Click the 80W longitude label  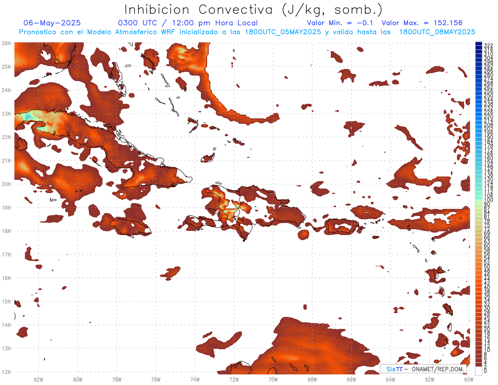78,379
